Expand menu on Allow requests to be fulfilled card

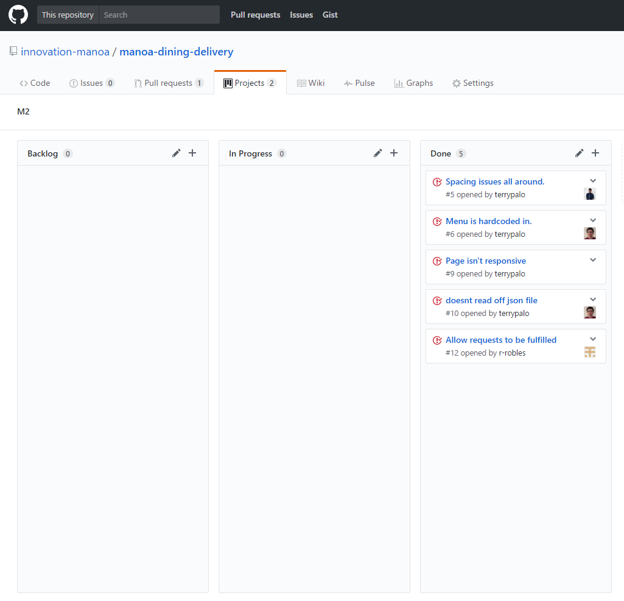[593, 339]
